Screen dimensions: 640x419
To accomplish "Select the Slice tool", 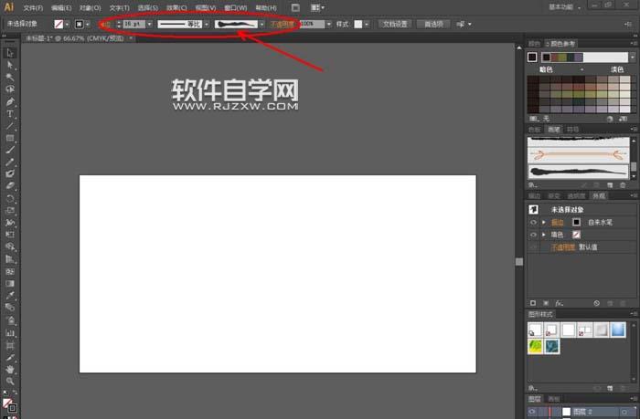I will coord(10,358).
